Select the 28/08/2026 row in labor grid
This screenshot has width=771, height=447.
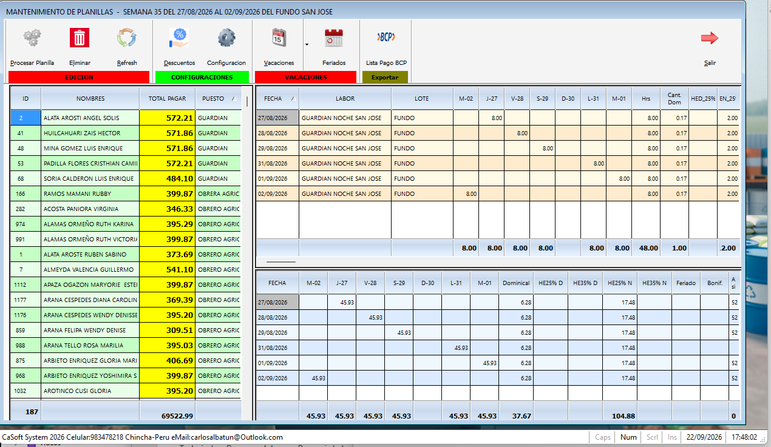click(x=498, y=133)
